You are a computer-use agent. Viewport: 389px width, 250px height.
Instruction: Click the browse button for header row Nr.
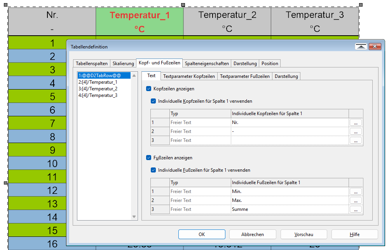click(x=356, y=122)
